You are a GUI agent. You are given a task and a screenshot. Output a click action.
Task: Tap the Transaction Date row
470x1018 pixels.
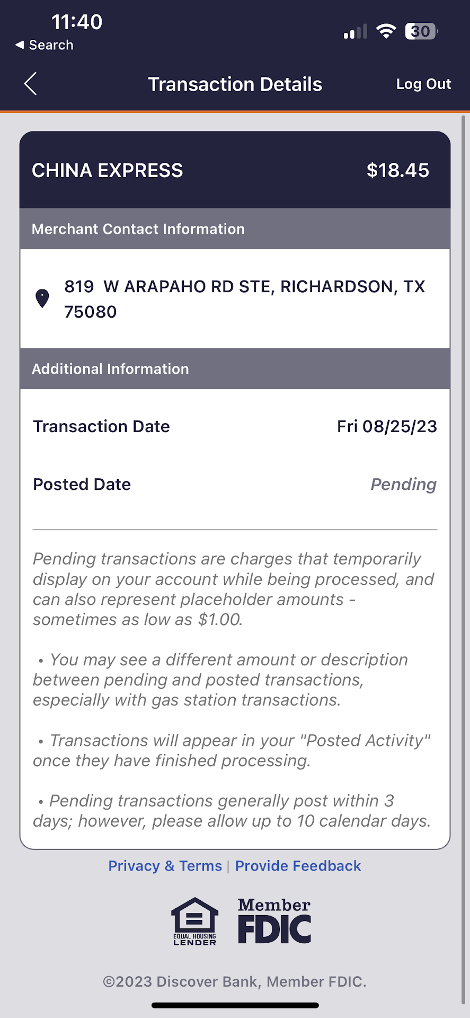[x=235, y=426]
